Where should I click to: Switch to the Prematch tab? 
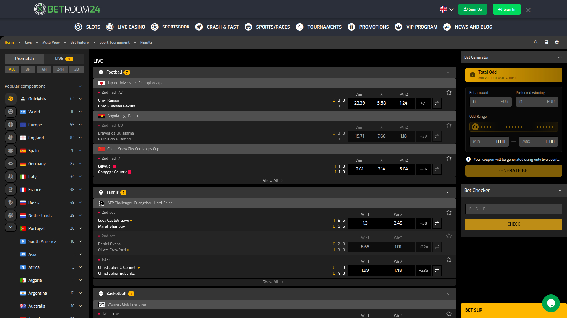tap(24, 59)
